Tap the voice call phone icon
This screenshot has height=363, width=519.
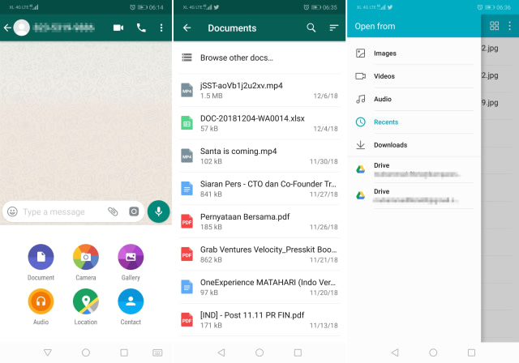tap(141, 28)
